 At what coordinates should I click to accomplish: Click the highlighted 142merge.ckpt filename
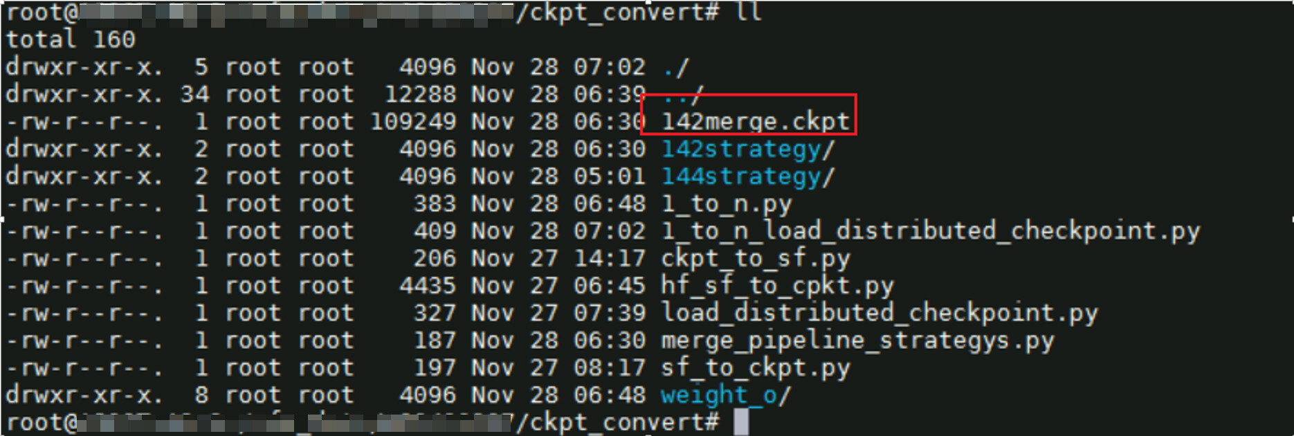[x=755, y=122]
